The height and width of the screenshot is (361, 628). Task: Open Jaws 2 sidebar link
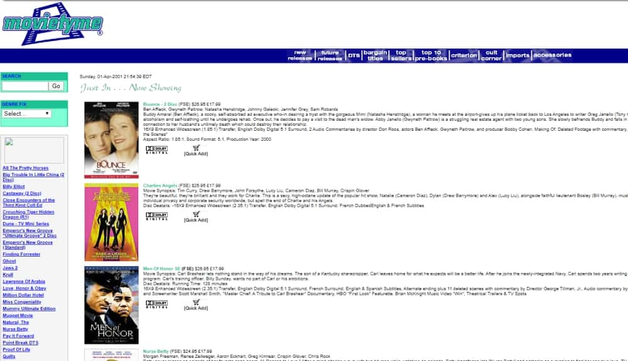point(10,268)
